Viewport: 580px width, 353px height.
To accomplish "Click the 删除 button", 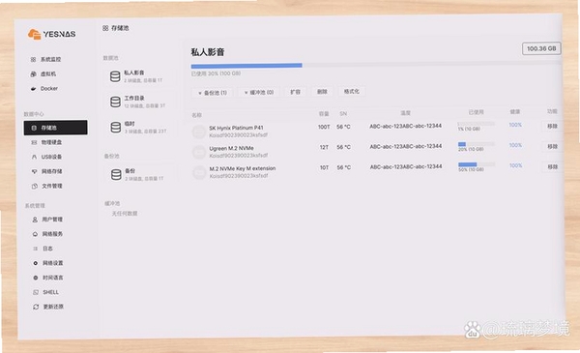I will click(322, 92).
